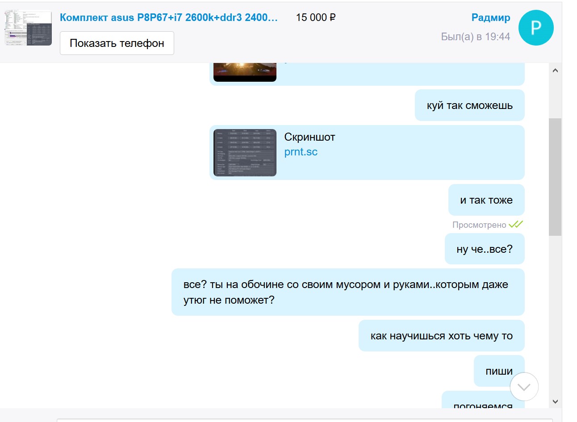Viewport: 577px width, 422px height.
Task: Click the message input field at the bottom
Action: [x=304, y=420]
